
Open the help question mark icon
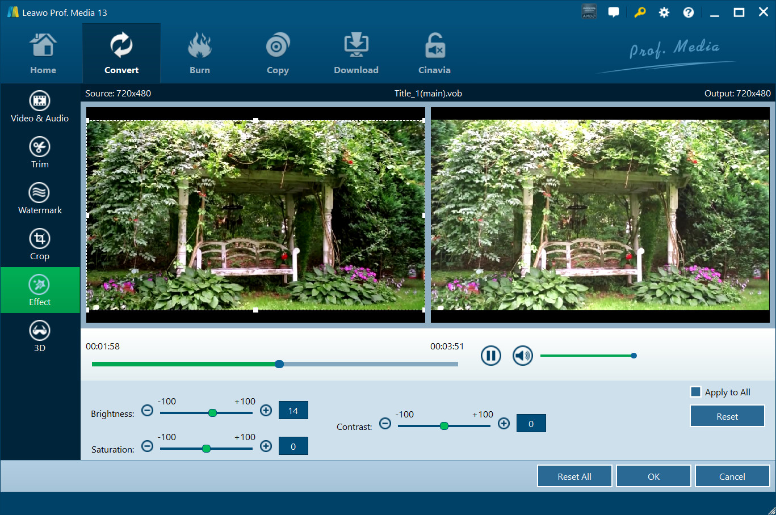coord(688,12)
